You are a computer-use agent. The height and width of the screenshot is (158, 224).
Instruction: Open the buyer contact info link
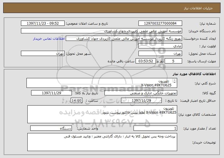(x=49, y=39)
